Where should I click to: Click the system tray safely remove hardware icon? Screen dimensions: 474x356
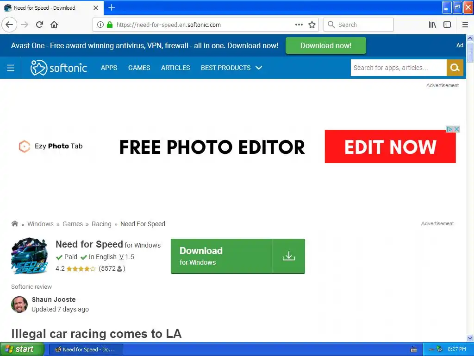pos(439,350)
